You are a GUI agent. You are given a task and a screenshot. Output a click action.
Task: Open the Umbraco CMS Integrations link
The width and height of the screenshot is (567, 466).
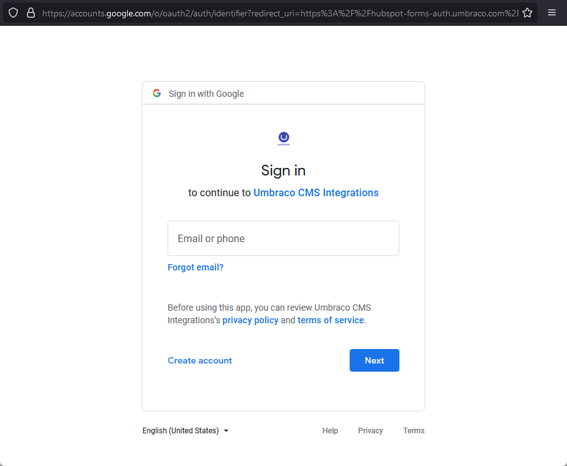point(316,192)
